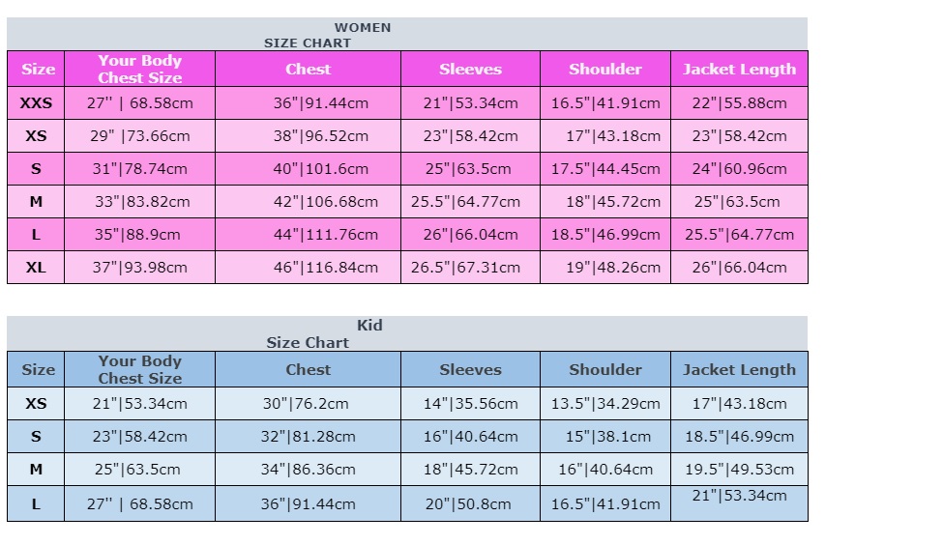
Task: Select the Kid XS size cell
Action: [36, 404]
